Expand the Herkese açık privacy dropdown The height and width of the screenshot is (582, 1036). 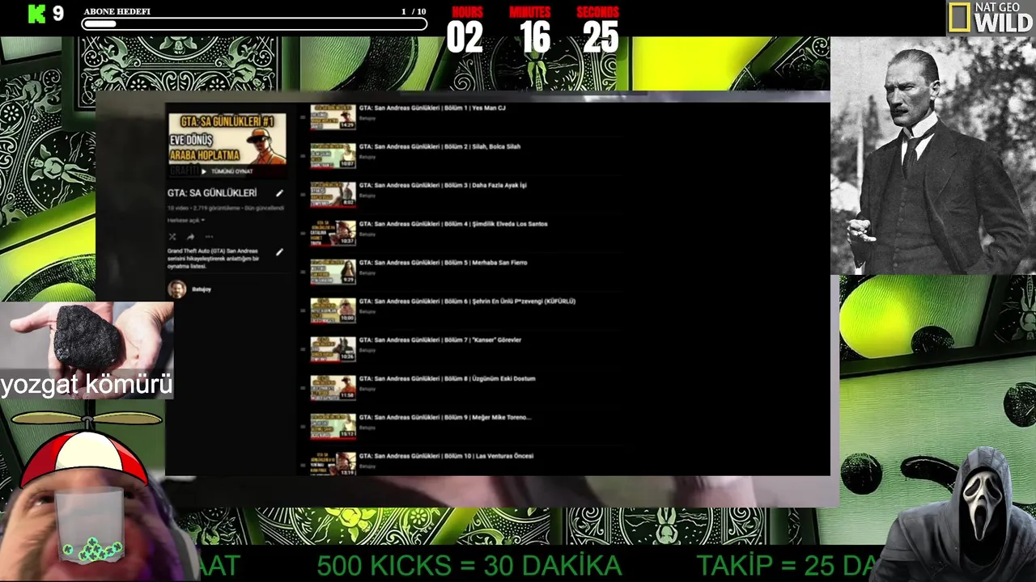[x=186, y=220]
